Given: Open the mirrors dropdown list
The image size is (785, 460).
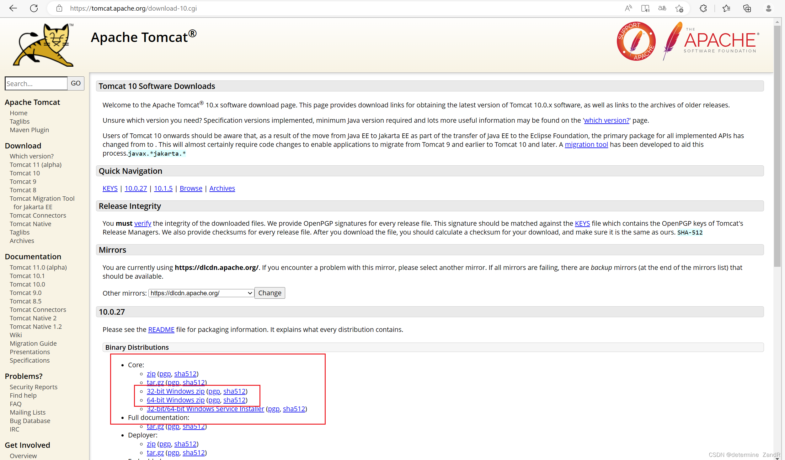Looking at the screenshot, I should pyautogui.click(x=201, y=293).
